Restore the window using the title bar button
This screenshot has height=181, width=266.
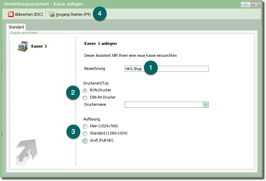click(x=245, y=4)
